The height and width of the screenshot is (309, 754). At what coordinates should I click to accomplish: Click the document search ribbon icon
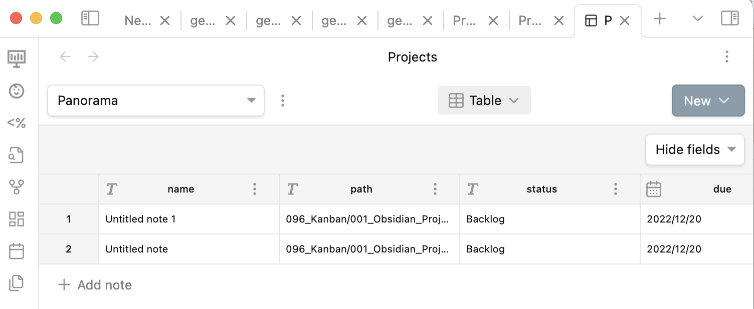(x=17, y=155)
